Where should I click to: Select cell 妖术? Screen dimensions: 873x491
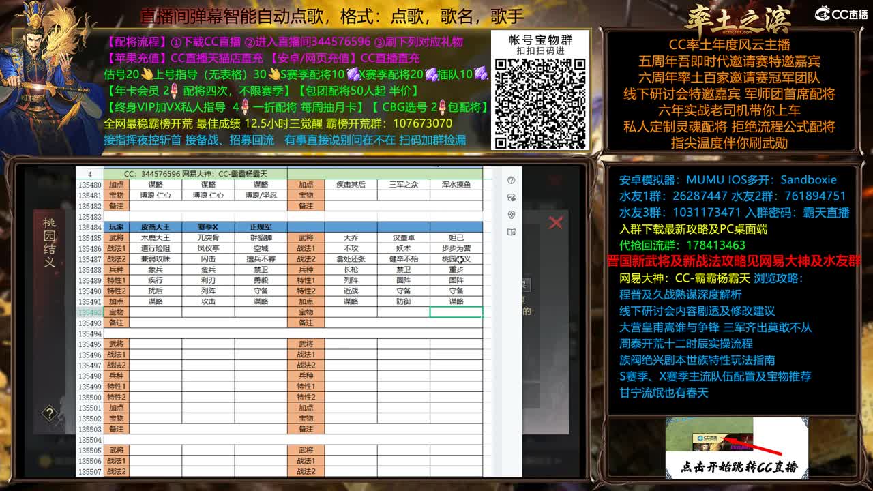pos(404,248)
